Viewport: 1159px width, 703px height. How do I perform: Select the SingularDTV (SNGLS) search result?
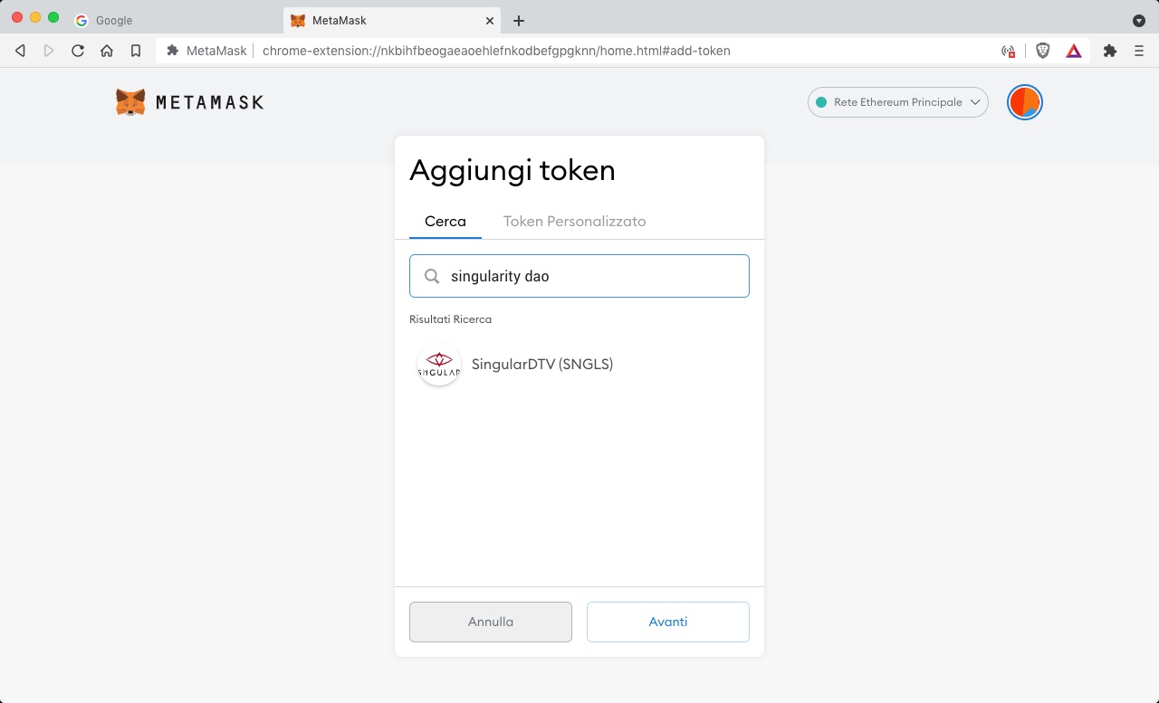[579, 364]
